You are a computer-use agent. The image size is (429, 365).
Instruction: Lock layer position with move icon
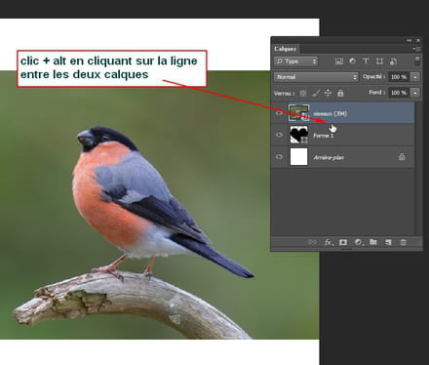(328, 94)
